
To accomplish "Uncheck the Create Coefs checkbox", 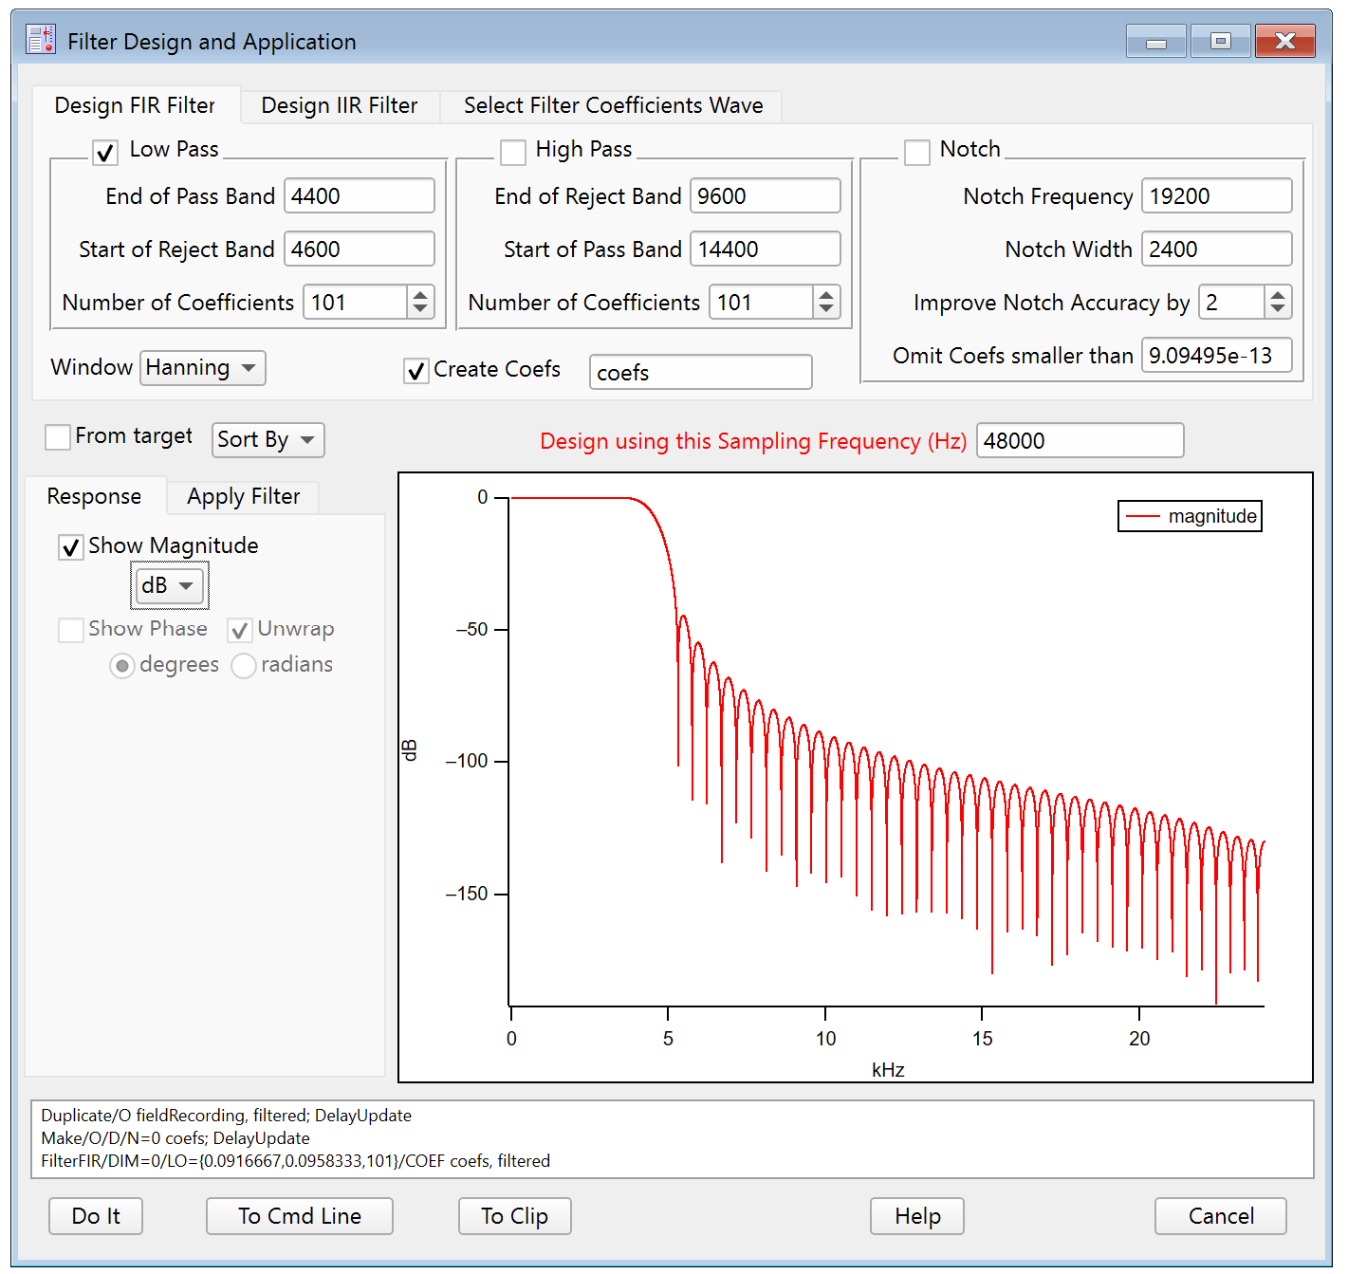I will pyautogui.click(x=415, y=371).
